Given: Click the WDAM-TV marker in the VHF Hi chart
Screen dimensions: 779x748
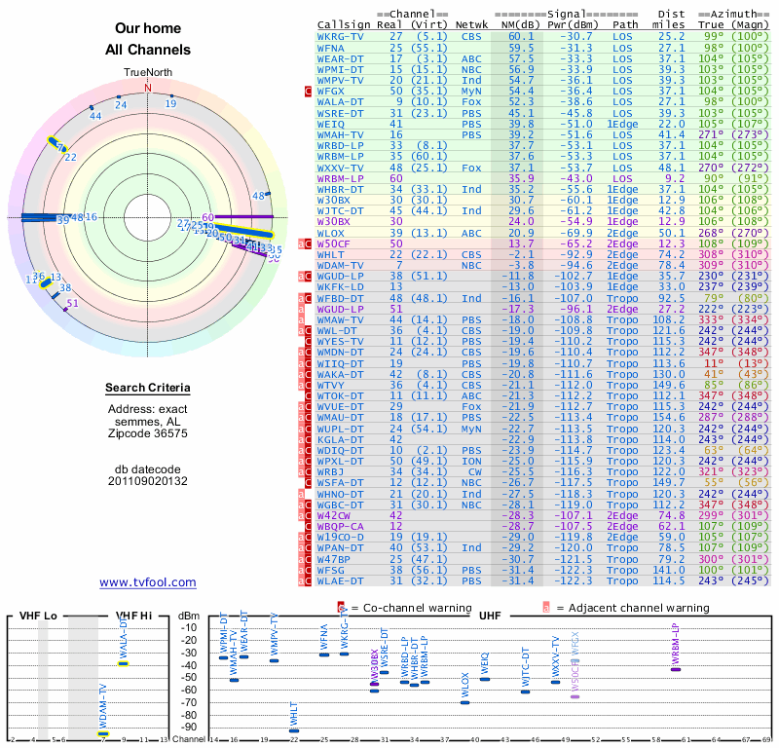Looking at the screenshot, I should point(103,734).
